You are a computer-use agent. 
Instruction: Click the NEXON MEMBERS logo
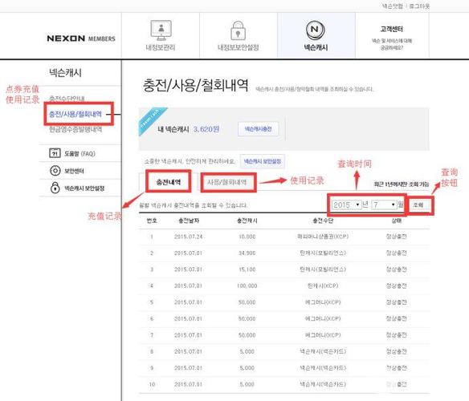click(x=81, y=38)
